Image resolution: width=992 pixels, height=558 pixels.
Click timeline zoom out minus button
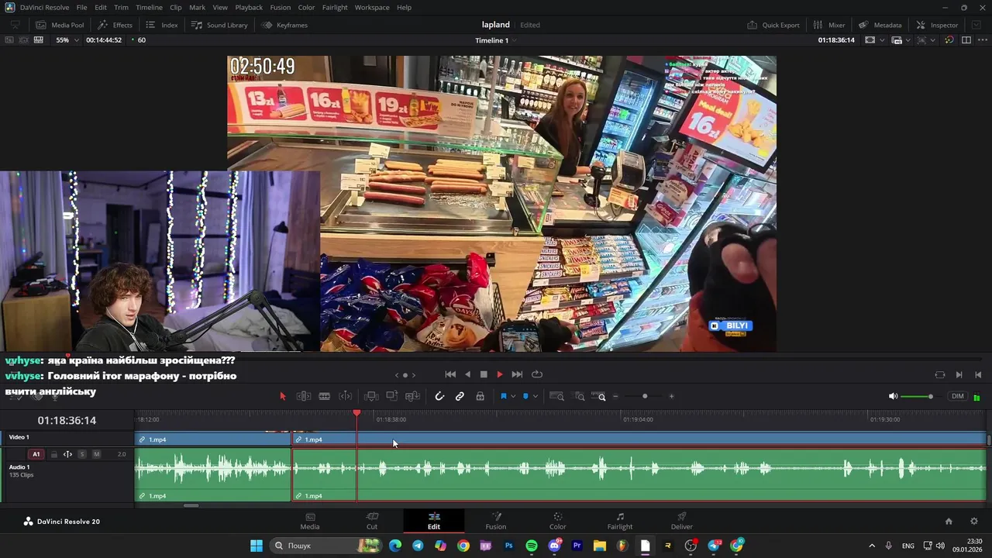616,397
